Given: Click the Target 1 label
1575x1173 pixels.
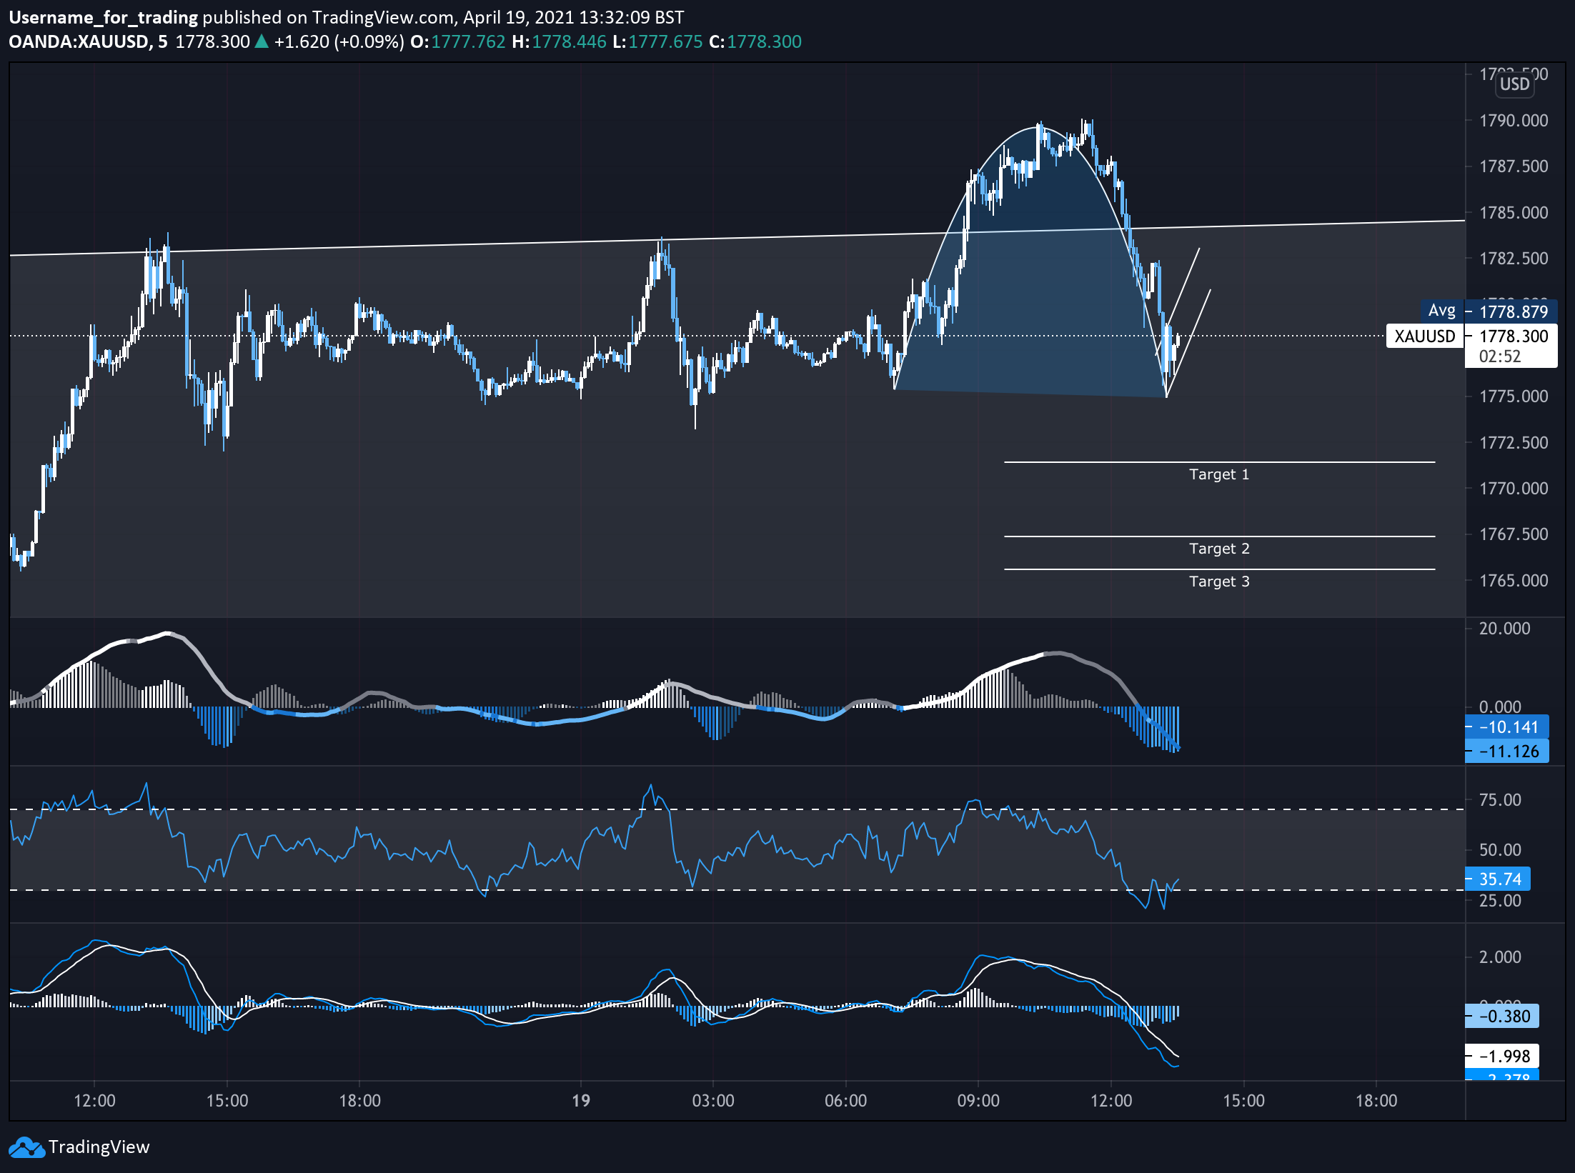Looking at the screenshot, I should point(1219,474).
